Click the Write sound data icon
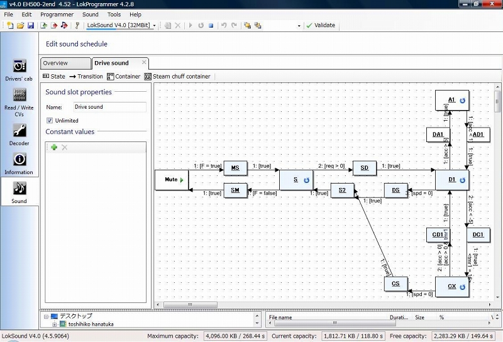This screenshot has height=342, width=503. click(64, 25)
